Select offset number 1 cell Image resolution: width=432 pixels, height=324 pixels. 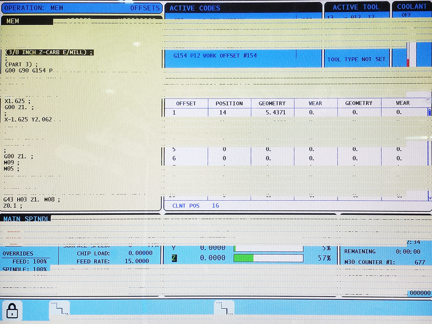click(x=186, y=112)
